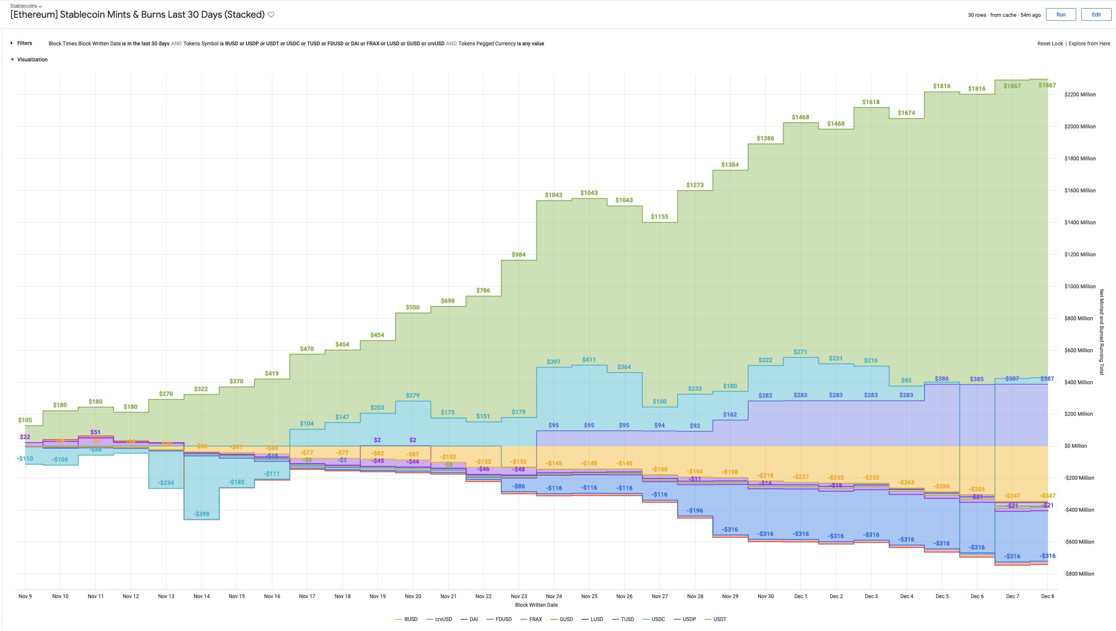The height and width of the screenshot is (631, 1116).
Task: Hide the FDUSD series via legend
Action: click(503, 619)
